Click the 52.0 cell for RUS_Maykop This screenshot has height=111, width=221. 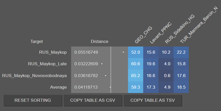click(135, 52)
